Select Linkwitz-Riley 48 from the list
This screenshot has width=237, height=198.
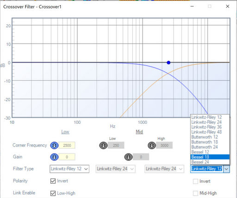coord(210,132)
